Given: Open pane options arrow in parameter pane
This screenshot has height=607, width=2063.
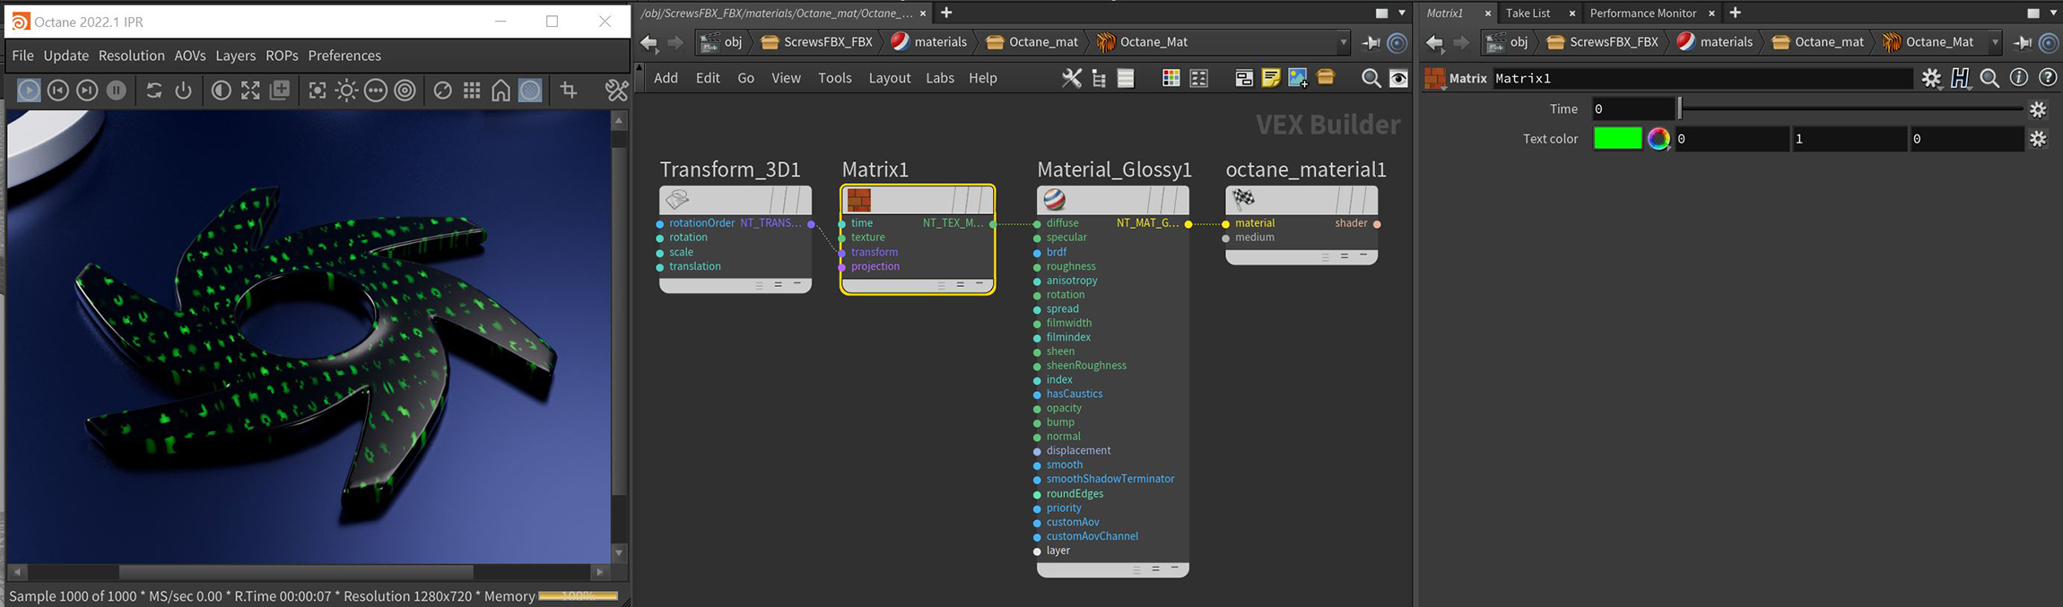Looking at the screenshot, I should tap(2053, 13).
